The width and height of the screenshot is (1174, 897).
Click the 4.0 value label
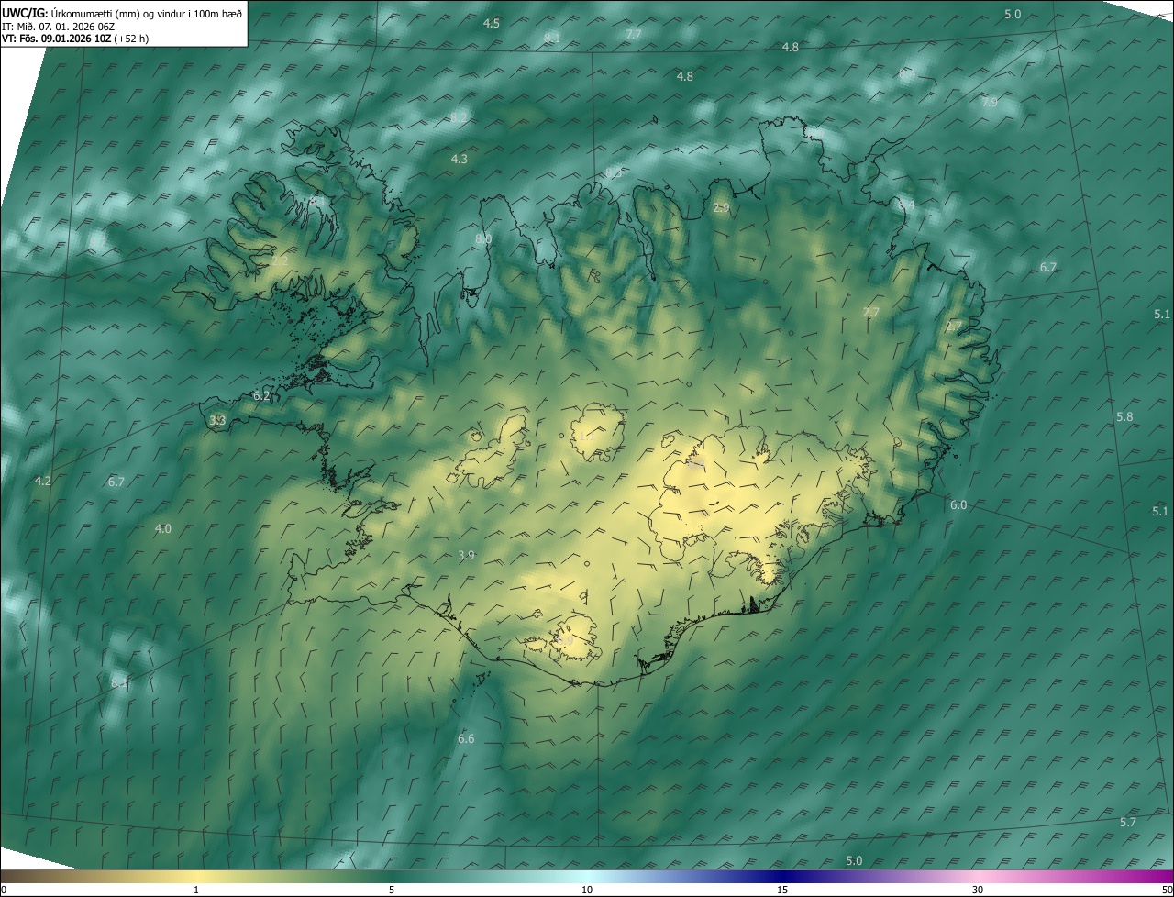pos(162,528)
